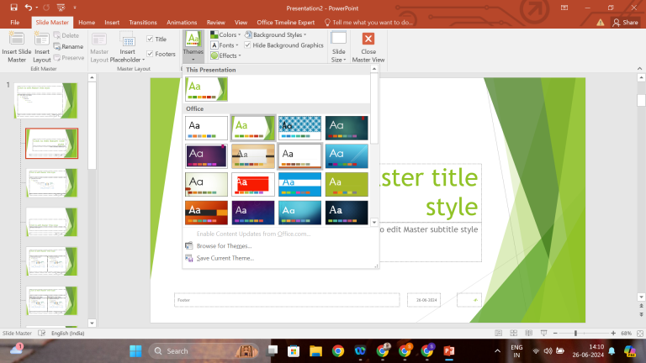Expand Background Styles dropdown

point(276,34)
